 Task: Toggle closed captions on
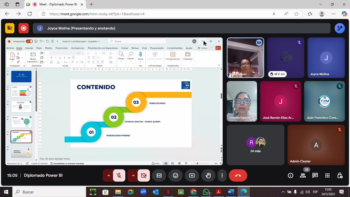(x=159, y=175)
